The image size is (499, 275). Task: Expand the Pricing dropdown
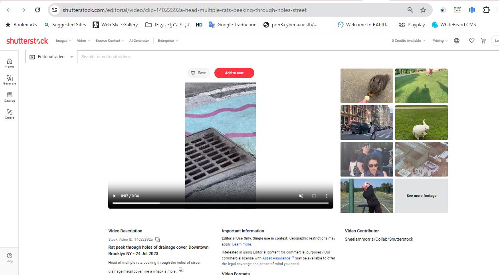(440, 41)
